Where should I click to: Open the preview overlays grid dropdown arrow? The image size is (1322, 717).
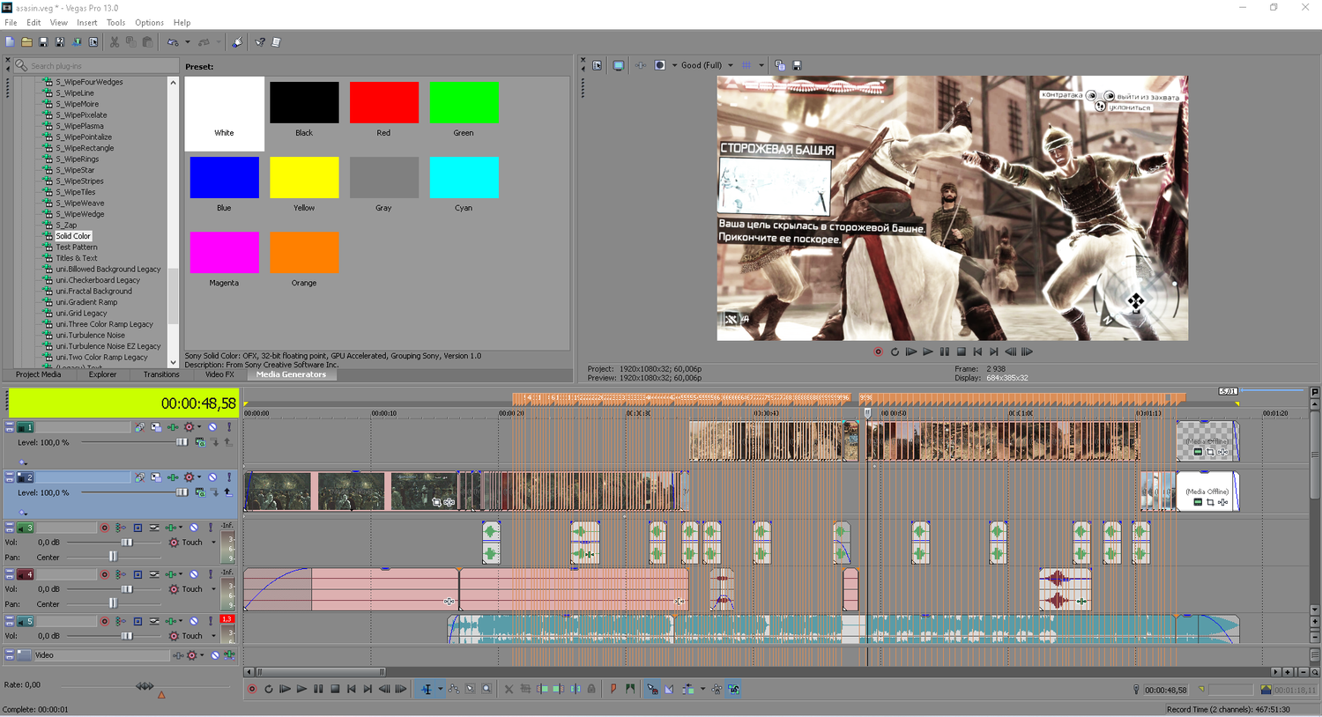pyautogui.click(x=761, y=65)
